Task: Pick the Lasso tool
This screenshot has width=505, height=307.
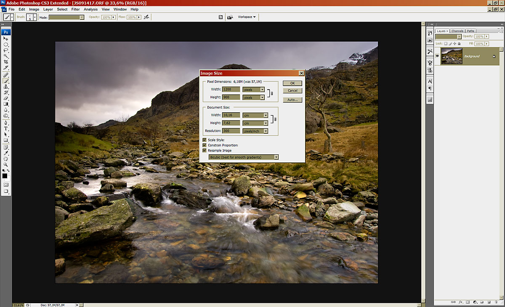Action: point(6,50)
